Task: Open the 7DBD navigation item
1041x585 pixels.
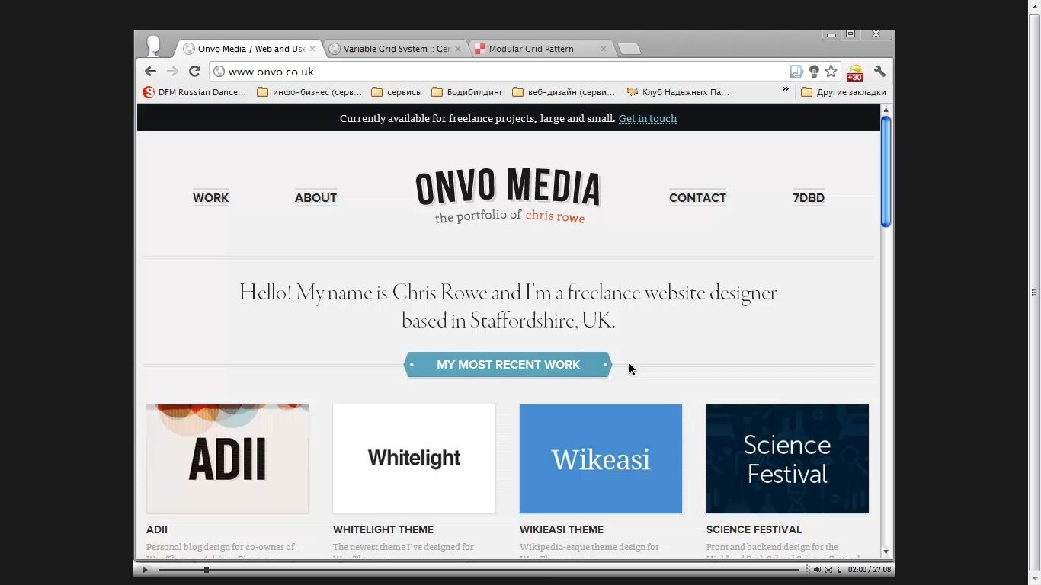Action: 809,198
